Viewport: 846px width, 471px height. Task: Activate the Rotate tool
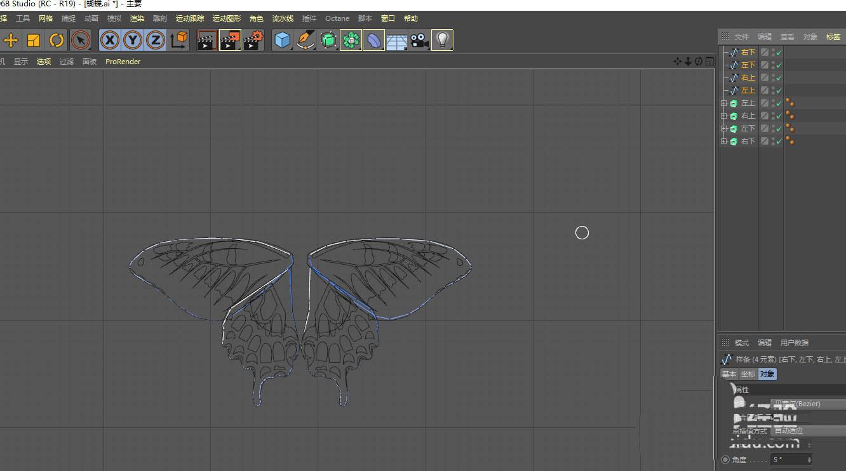tap(57, 41)
